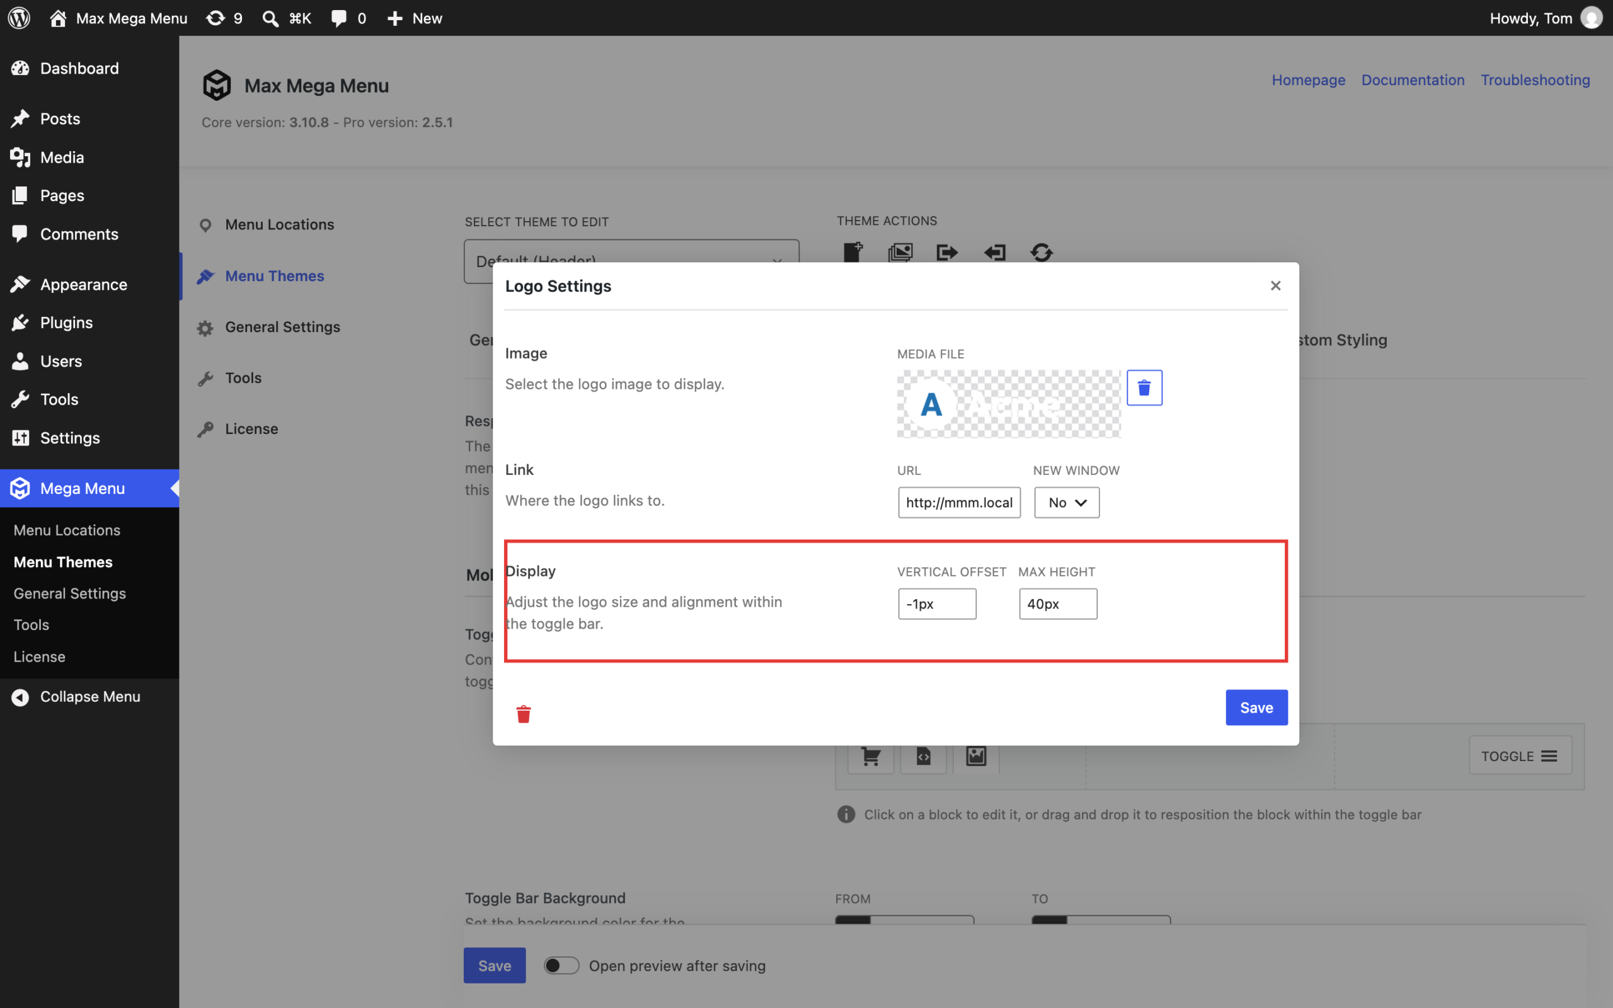The height and width of the screenshot is (1008, 1613).
Task: Click the WordPress logo in admin bar
Action: 19,18
